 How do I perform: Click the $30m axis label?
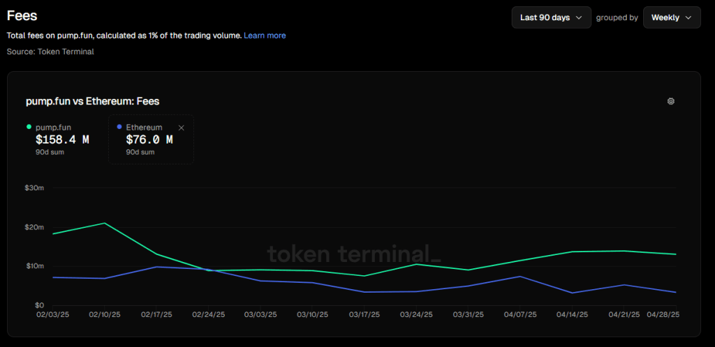(35, 187)
